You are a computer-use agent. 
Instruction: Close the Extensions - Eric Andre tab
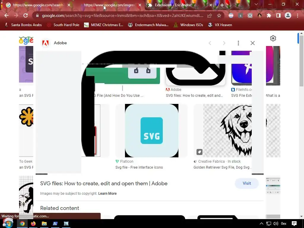211,5
